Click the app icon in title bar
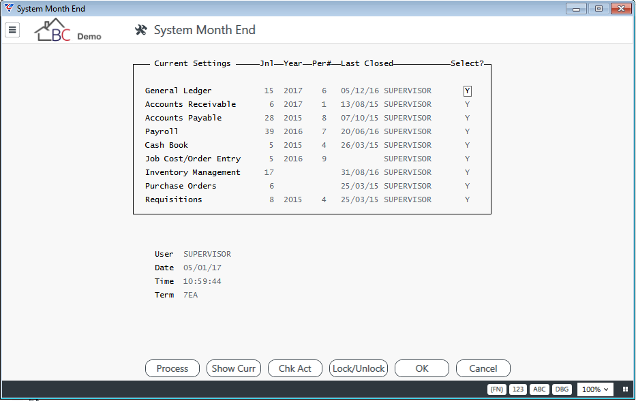The image size is (636, 401). 8,8
